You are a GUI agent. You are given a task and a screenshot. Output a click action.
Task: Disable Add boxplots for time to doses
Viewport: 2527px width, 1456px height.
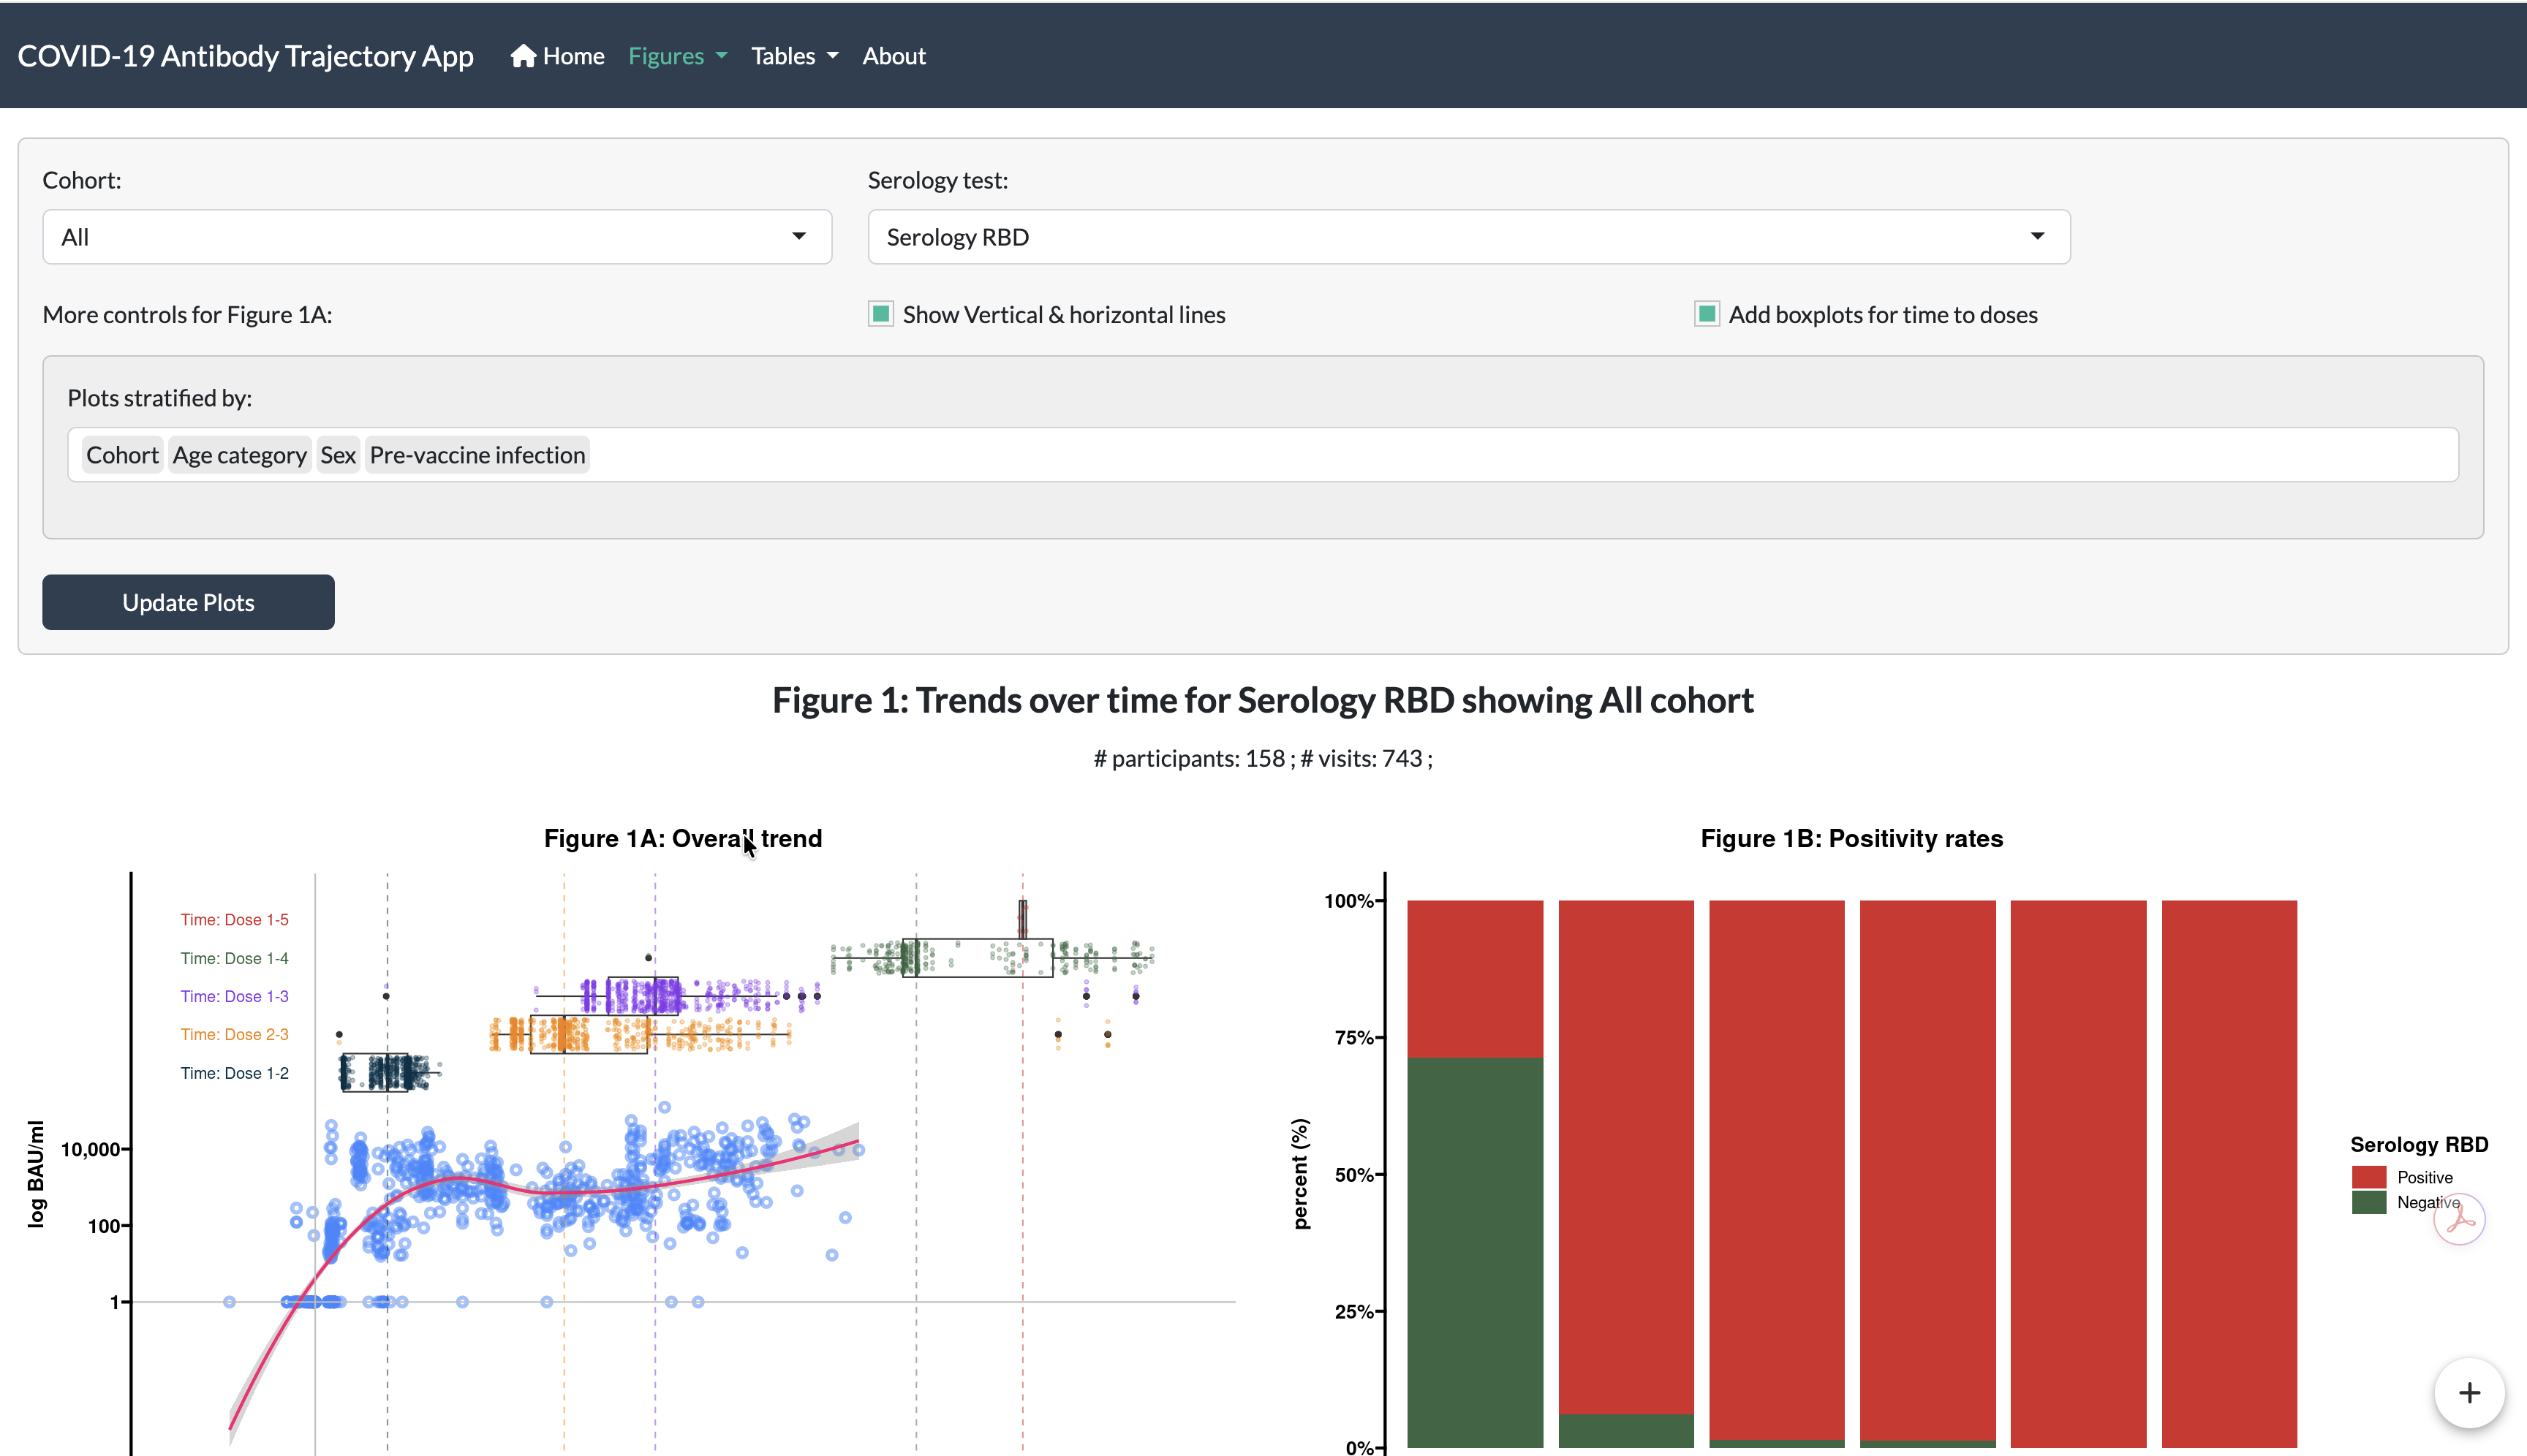click(1707, 314)
